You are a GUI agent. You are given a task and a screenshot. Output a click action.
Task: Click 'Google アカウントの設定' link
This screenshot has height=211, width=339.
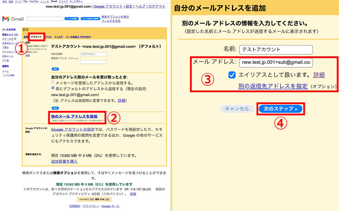(x=73, y=129)
